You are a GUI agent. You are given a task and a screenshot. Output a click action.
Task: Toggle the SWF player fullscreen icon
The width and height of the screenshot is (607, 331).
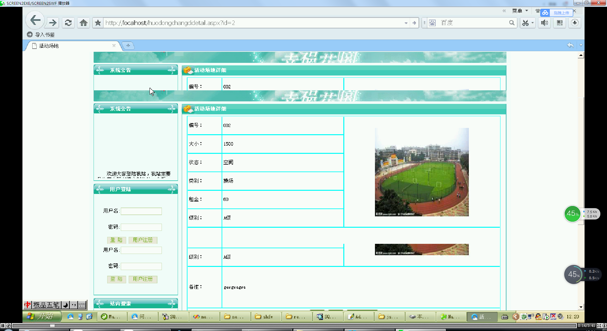pos(599,326)
